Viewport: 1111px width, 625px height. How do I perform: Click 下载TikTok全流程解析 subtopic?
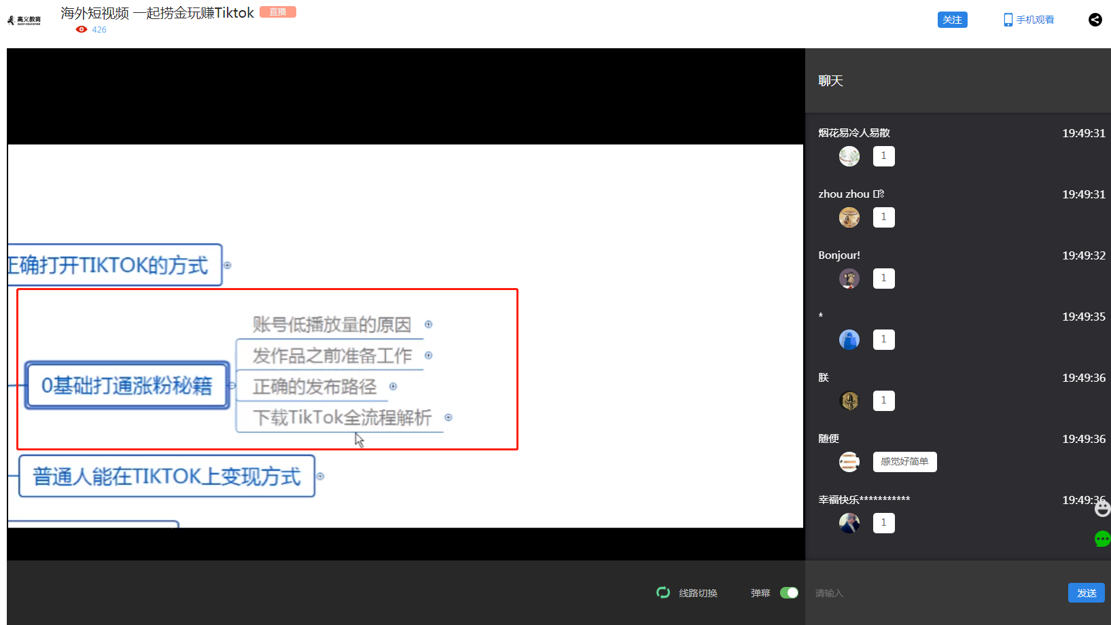pyautogui.click(x=342, y=417)
